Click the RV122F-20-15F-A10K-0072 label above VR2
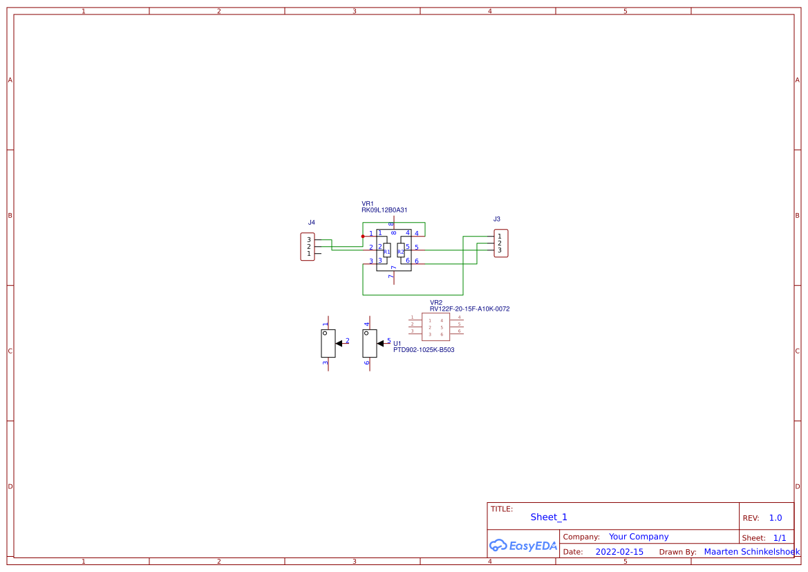808x572 pixels. 469,308
